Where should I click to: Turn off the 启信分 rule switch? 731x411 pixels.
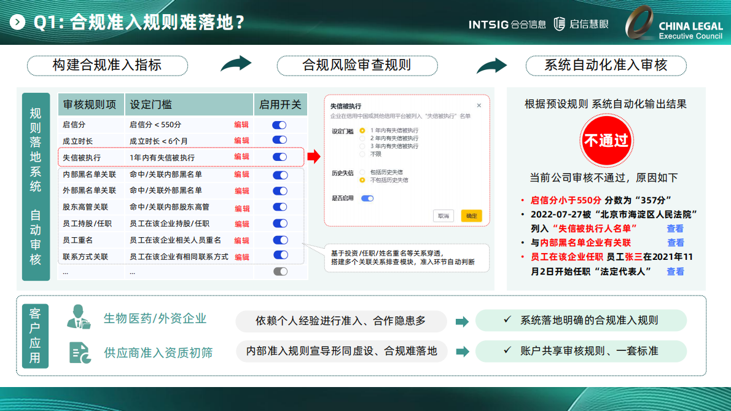(279, 124)
